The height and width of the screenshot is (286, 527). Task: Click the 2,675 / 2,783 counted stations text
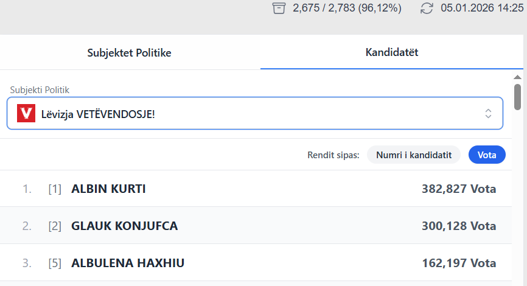(347, 9)
